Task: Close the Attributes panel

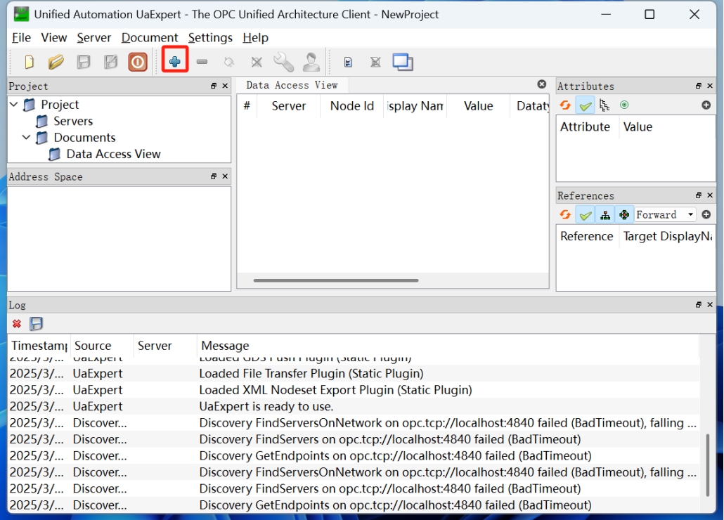Action: coord(710,86)
